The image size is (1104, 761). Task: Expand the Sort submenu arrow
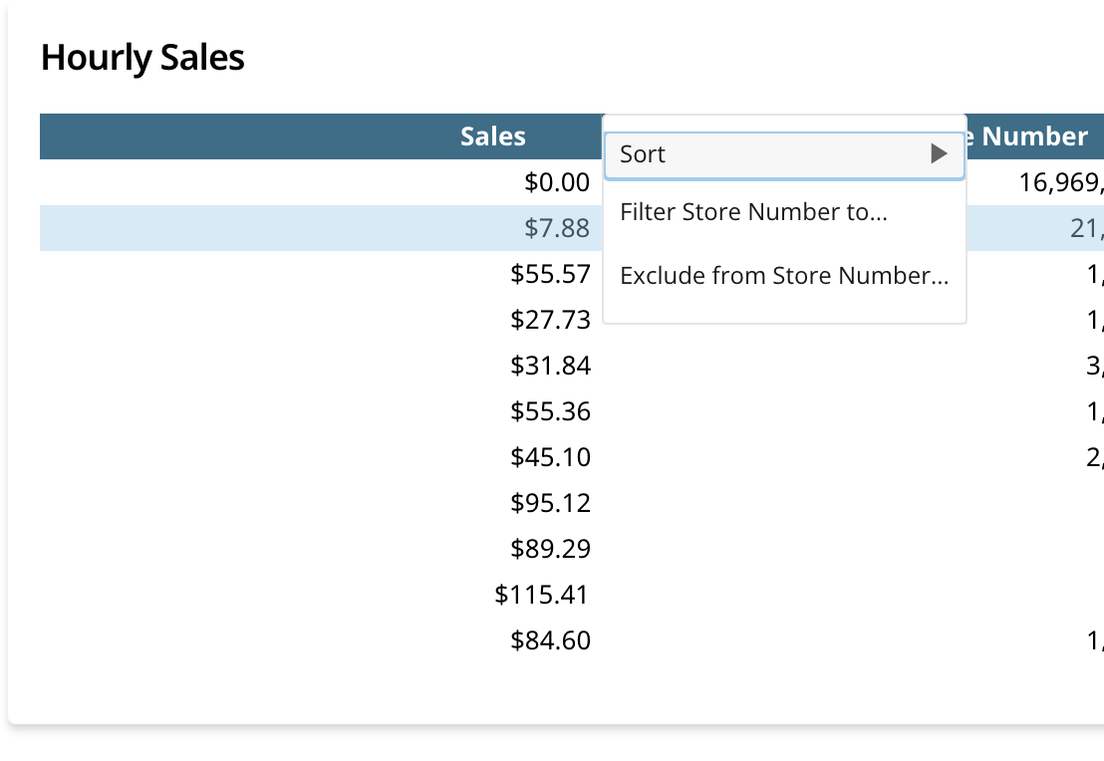[x=938, y=154]
